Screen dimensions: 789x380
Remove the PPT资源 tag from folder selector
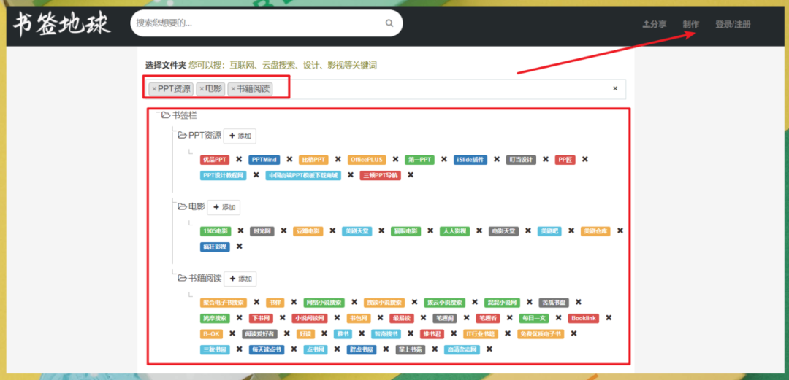tap(154, 89)
